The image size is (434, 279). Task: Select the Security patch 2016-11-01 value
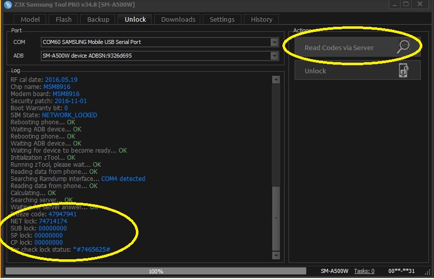coord(70,101)
